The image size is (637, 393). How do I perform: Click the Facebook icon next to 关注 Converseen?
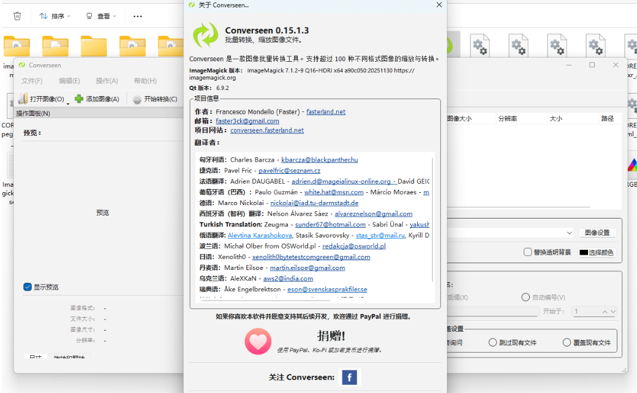click(x=349, y=377)
